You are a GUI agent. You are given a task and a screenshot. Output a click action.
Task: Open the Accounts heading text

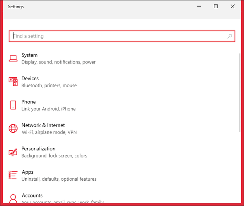coord(32,195)
